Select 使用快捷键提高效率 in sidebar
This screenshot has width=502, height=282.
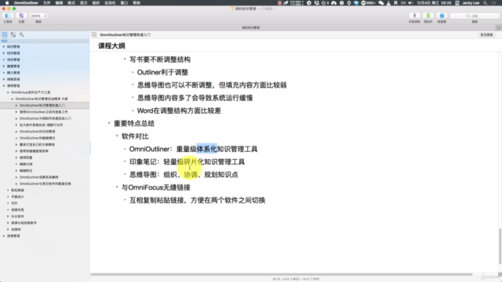tap(34, 151)
